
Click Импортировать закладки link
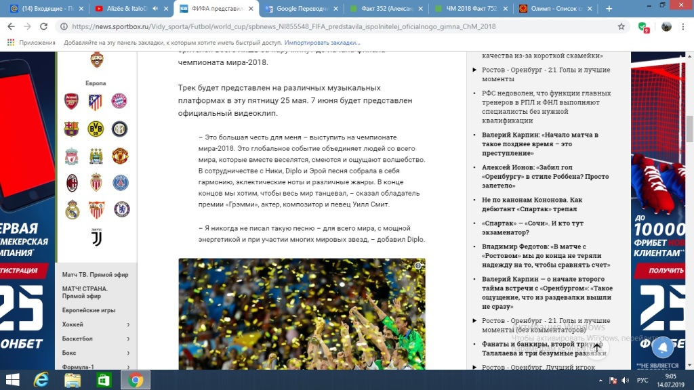pos(322,43)
